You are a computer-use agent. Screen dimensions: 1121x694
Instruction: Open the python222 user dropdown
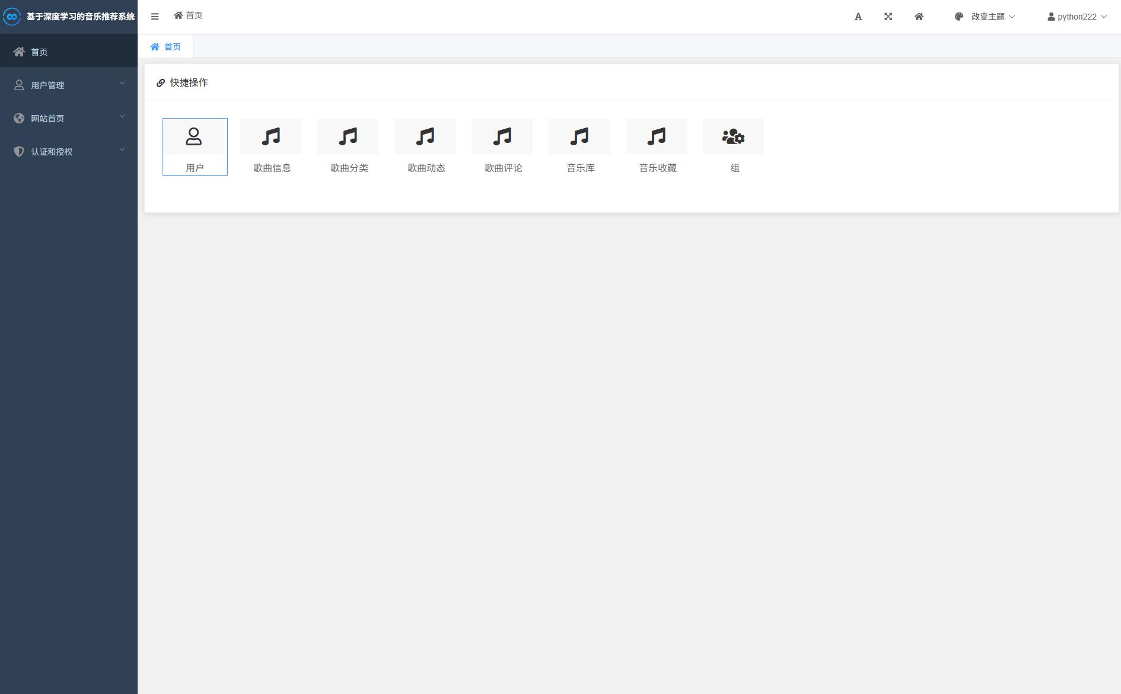pos(1077,17)
